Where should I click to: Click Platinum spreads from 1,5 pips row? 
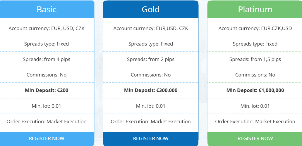[255, 59]
